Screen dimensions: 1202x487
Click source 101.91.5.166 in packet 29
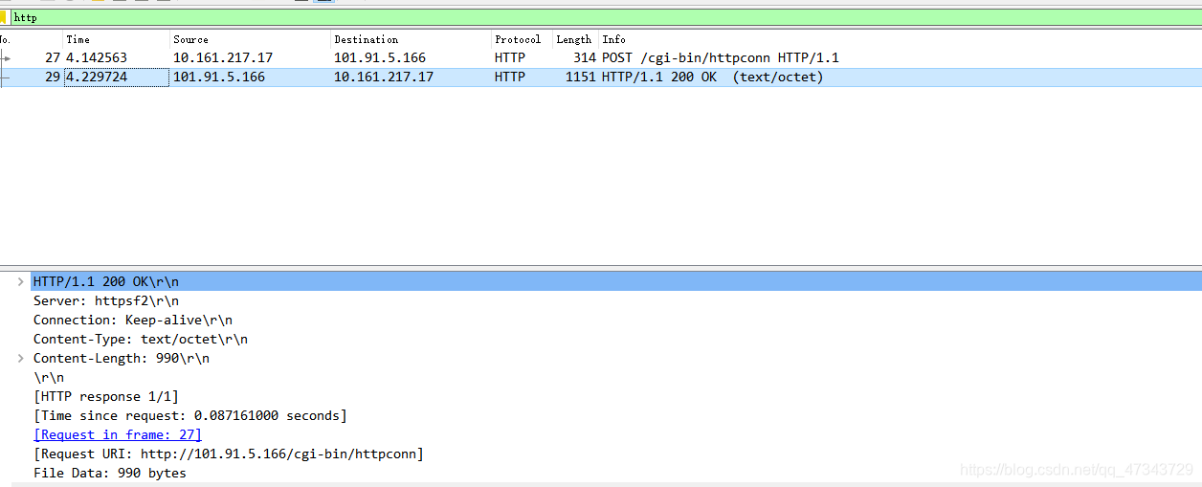[x=218, y=77]
